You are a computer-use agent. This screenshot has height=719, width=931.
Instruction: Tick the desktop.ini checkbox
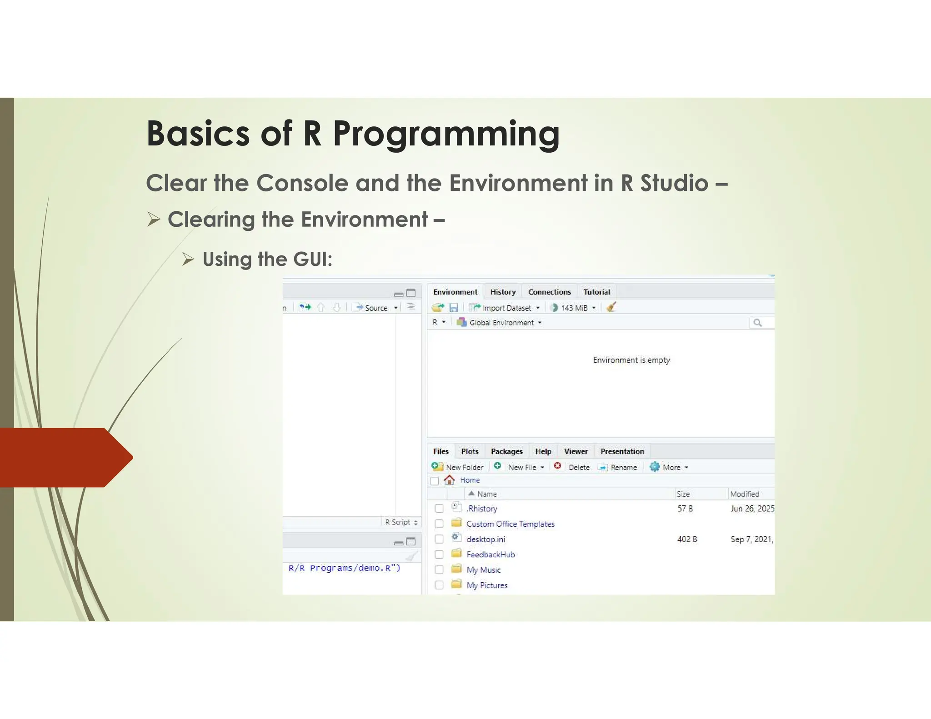tap(439, 539)
